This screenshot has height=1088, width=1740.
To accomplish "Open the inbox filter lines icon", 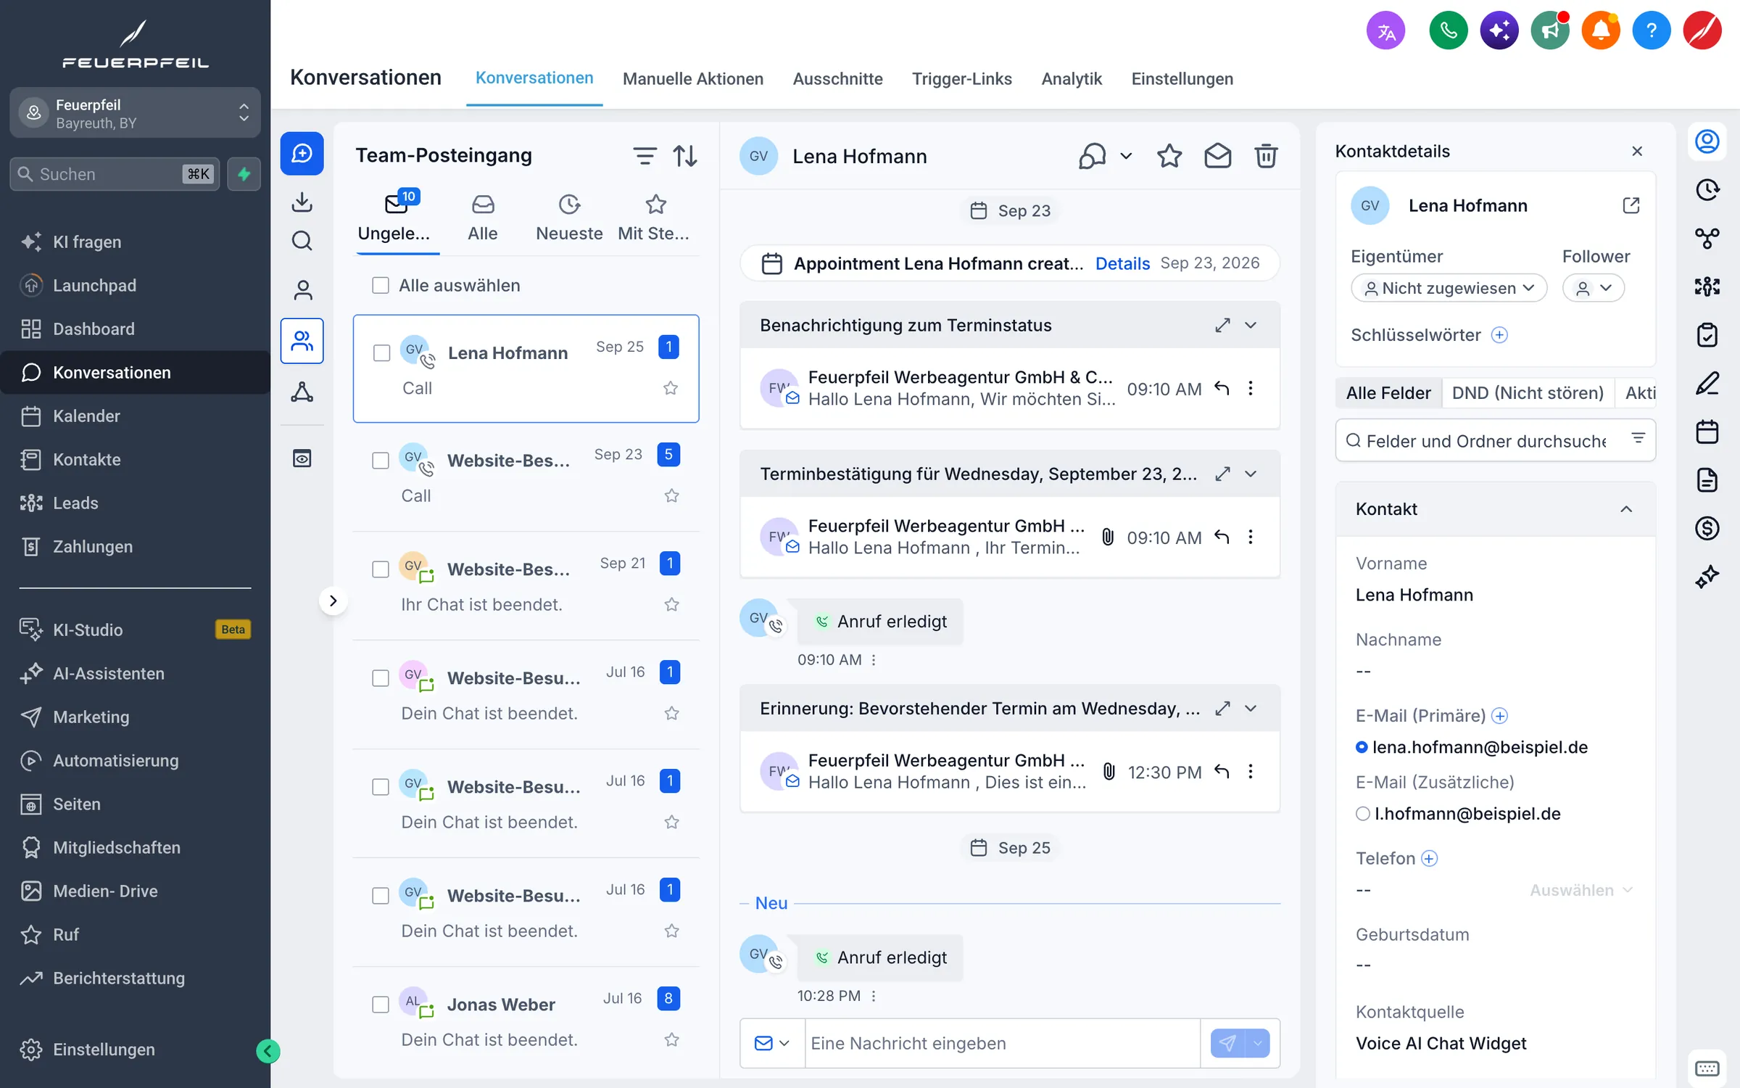I will (x=645, y=155).
